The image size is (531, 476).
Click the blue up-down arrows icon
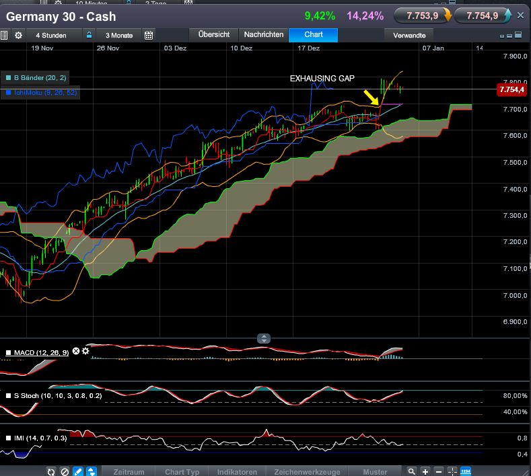91,471
